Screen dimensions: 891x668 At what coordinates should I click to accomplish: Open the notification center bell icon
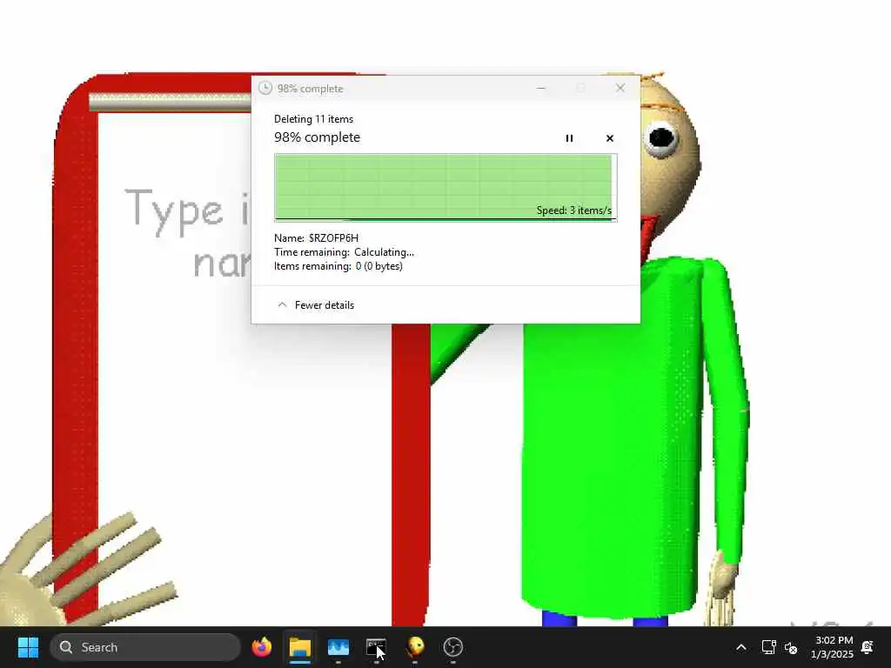pos(868,647)
